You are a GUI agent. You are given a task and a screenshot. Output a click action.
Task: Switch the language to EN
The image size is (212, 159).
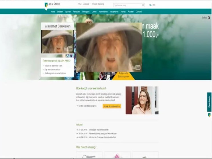pos(154,5)
